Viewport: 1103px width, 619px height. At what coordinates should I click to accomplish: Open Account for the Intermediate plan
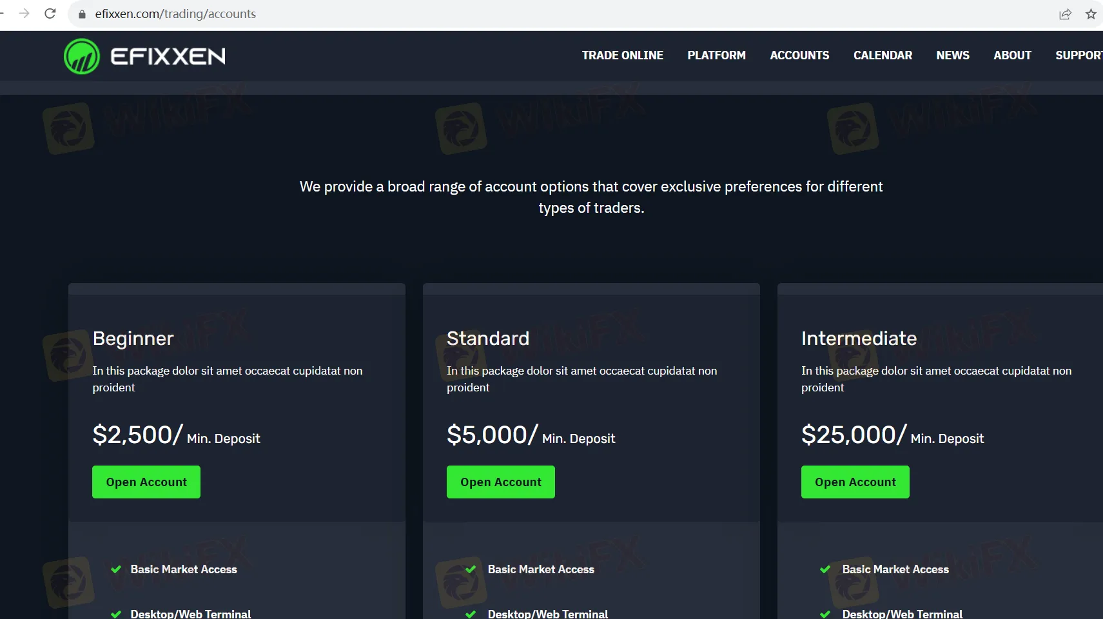pyautogui.click(x=855, y=482)
